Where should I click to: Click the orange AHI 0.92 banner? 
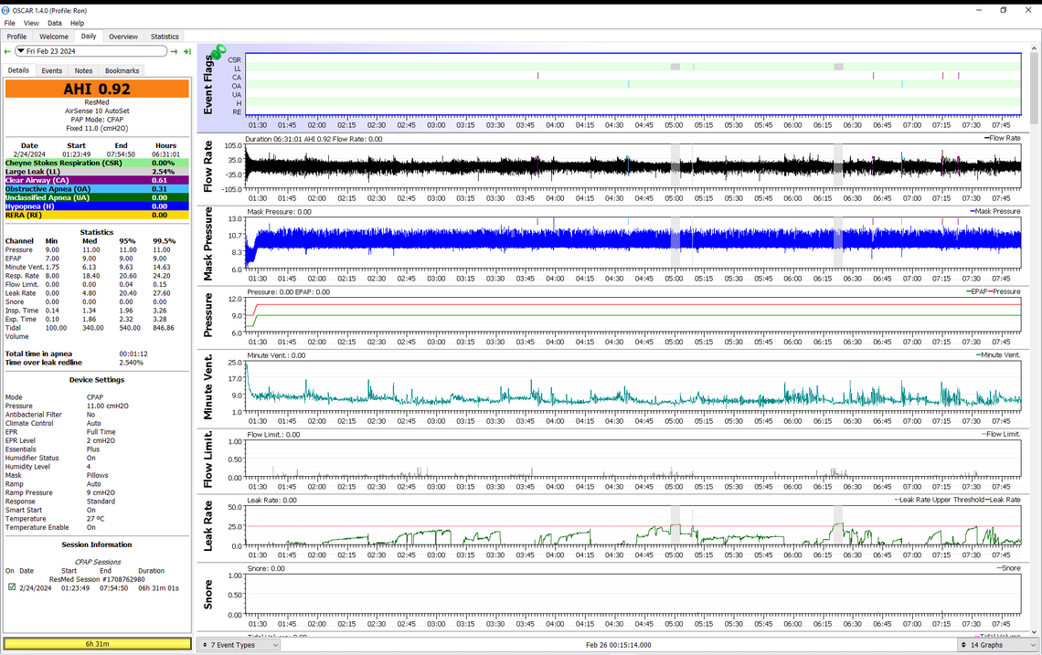(97, 89)
